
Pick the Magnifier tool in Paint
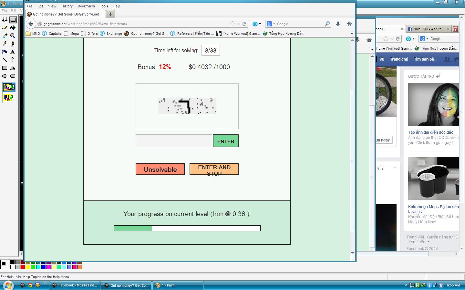13,36
